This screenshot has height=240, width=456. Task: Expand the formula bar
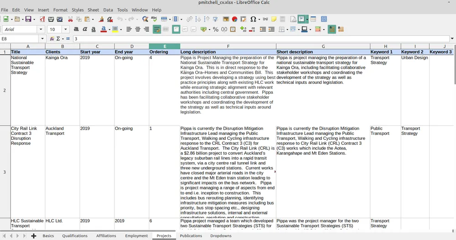(452, 39)
